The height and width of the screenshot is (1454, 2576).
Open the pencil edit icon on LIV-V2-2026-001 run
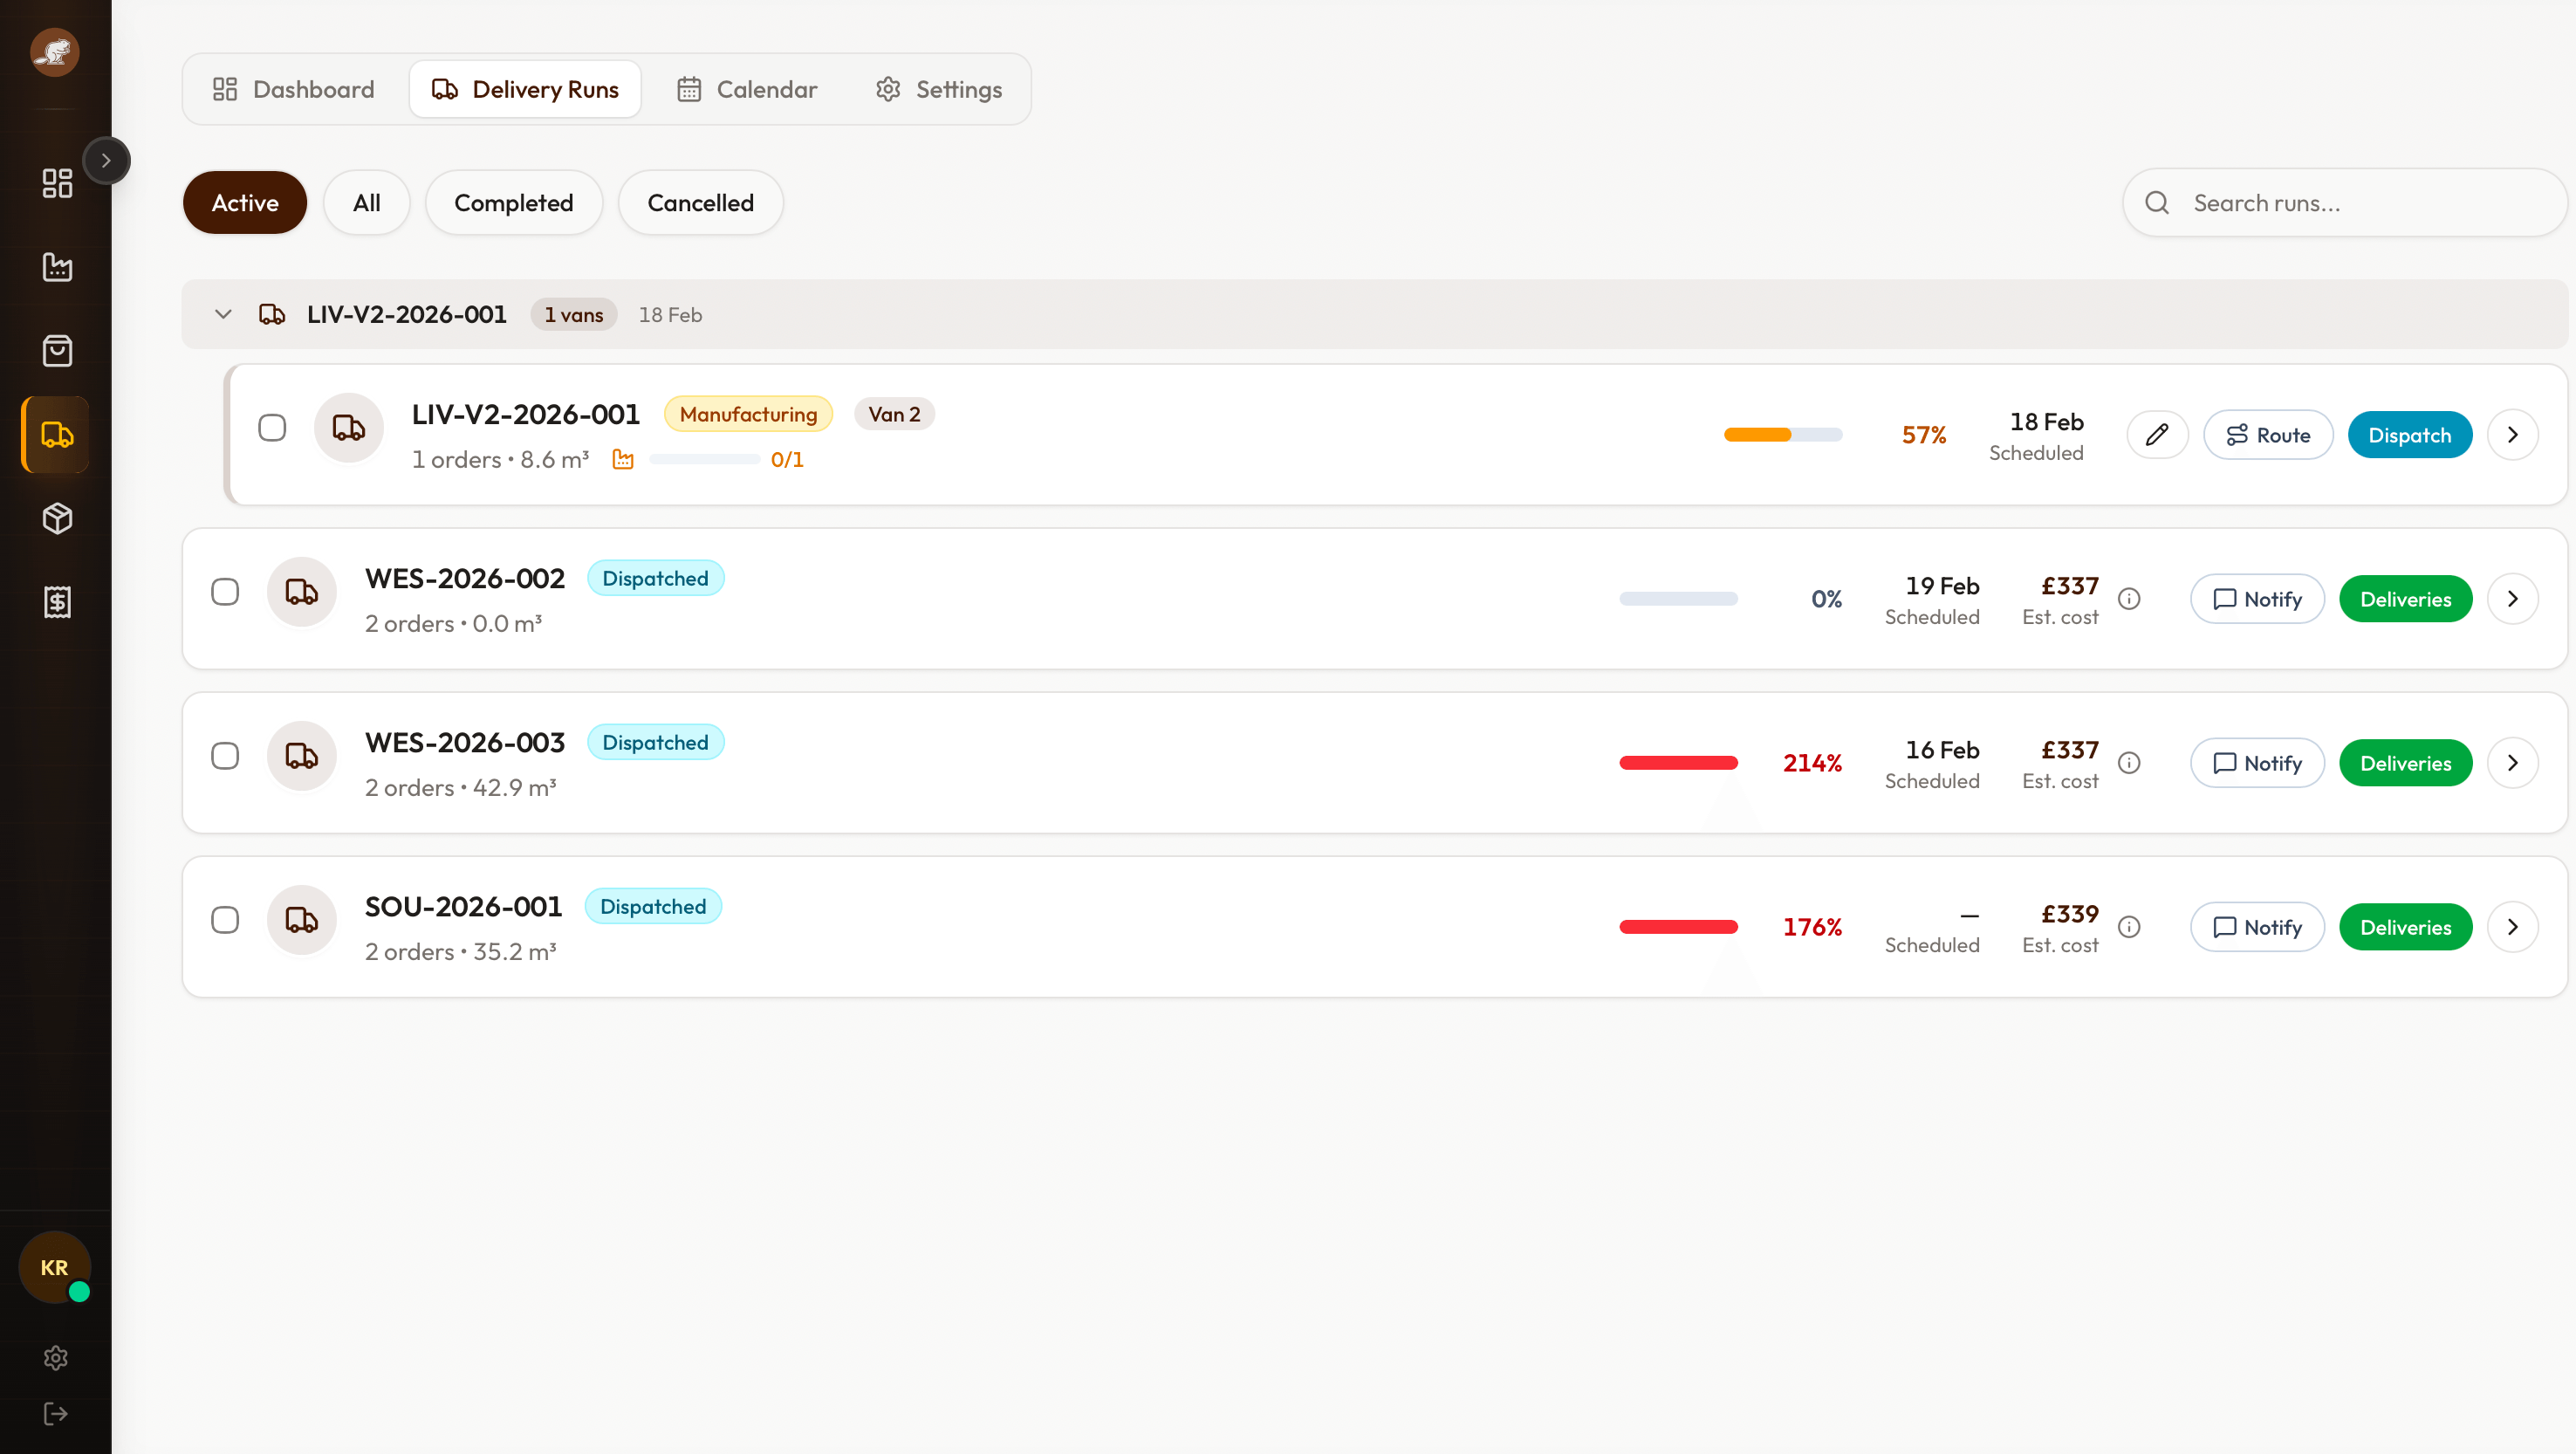coord(2157,434)
